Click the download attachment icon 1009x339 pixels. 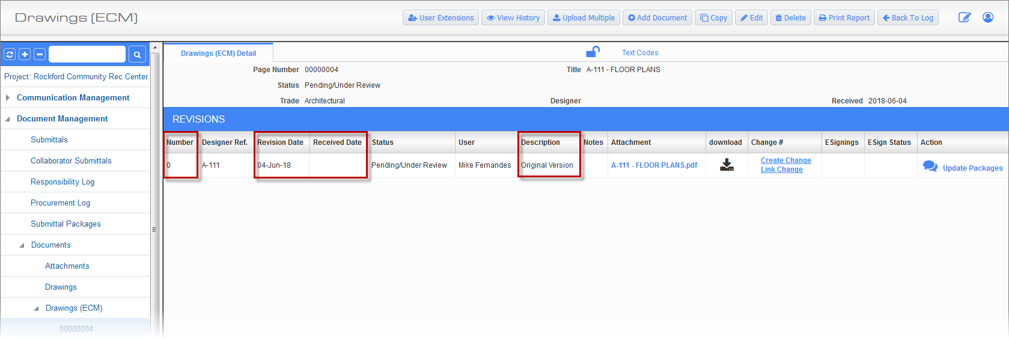point(727,165)
